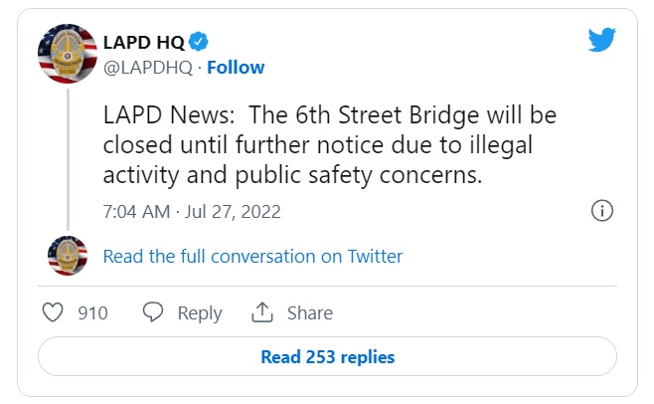Select the Reply text label
This screenshot has width=654, height=404.
[x=199, y=313]
